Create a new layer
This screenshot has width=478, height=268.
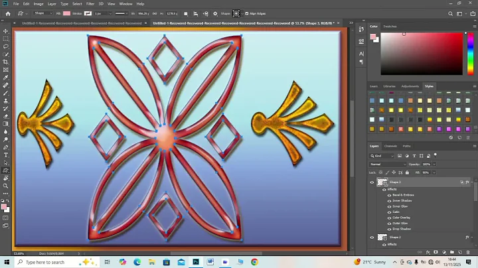click(460, 252)
